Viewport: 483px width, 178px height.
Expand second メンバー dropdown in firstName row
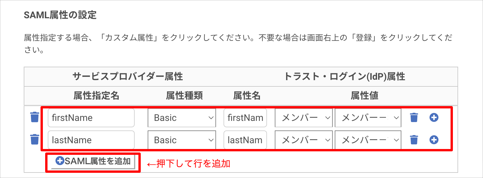(368, 118)
